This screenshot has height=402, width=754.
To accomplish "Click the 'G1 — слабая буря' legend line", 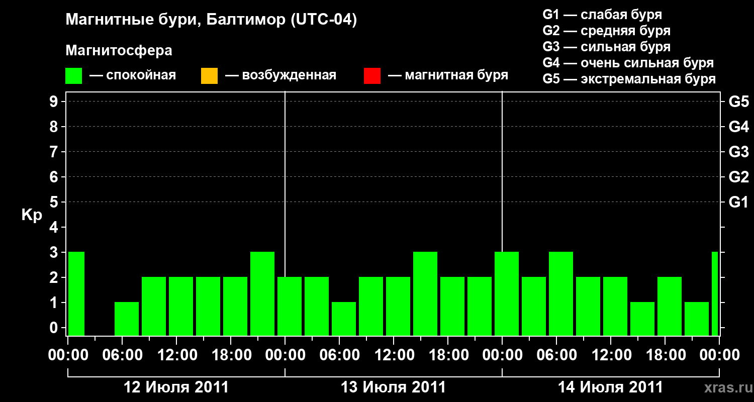I will (x=602, y=15).
